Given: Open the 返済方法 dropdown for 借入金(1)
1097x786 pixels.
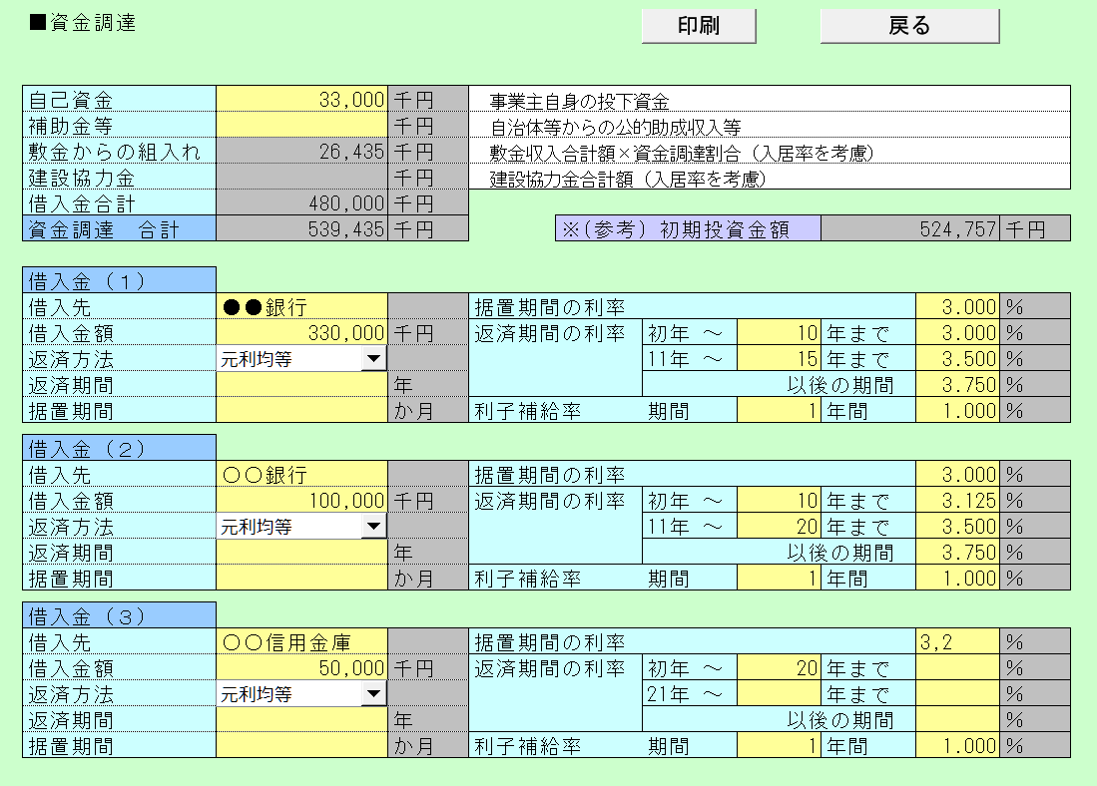Looking at the screenshot, I should tap(373, 359).
